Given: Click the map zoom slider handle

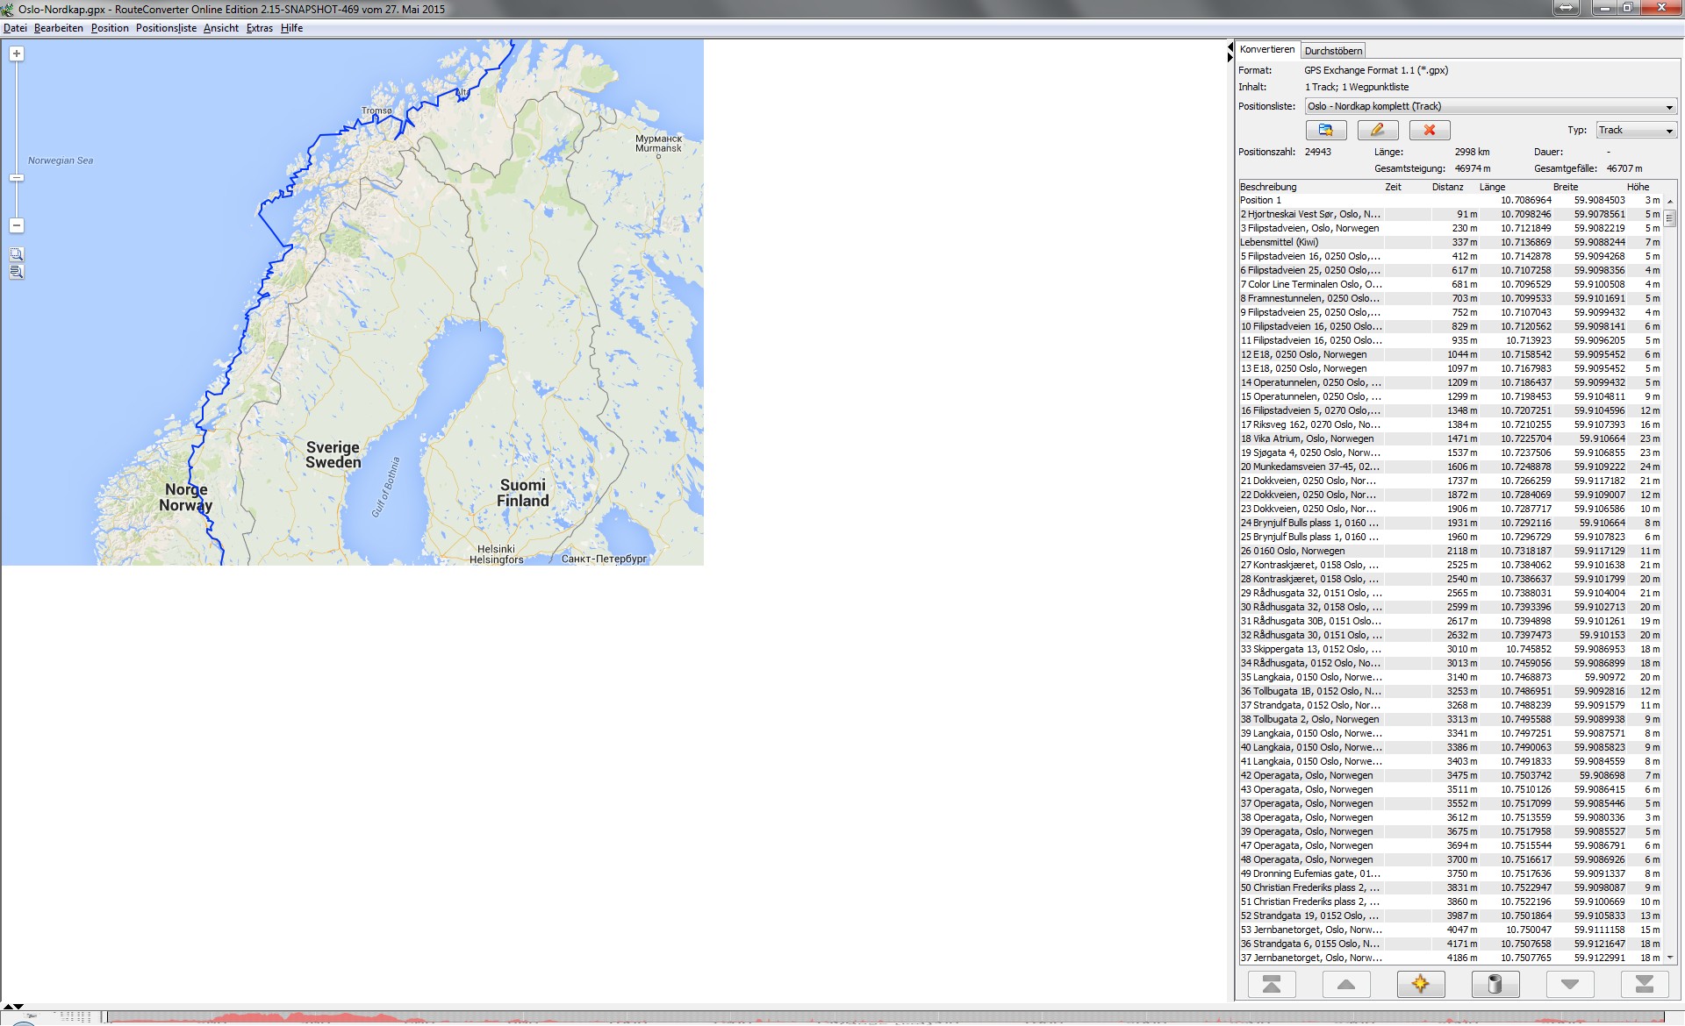Looking at the screenshot, I should point(16,178).
